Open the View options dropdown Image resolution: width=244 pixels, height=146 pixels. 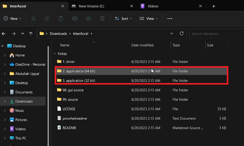click(148, 18)
